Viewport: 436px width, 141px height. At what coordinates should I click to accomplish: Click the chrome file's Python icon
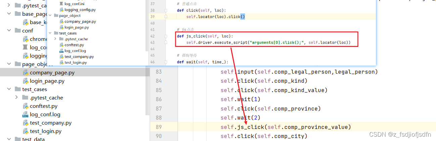pyautogui.click(x=25, y=39)
